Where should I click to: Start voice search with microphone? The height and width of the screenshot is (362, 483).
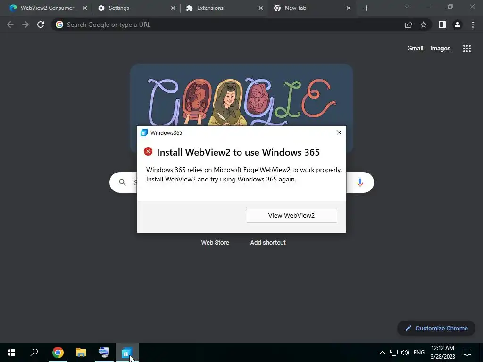coord(360,182)
